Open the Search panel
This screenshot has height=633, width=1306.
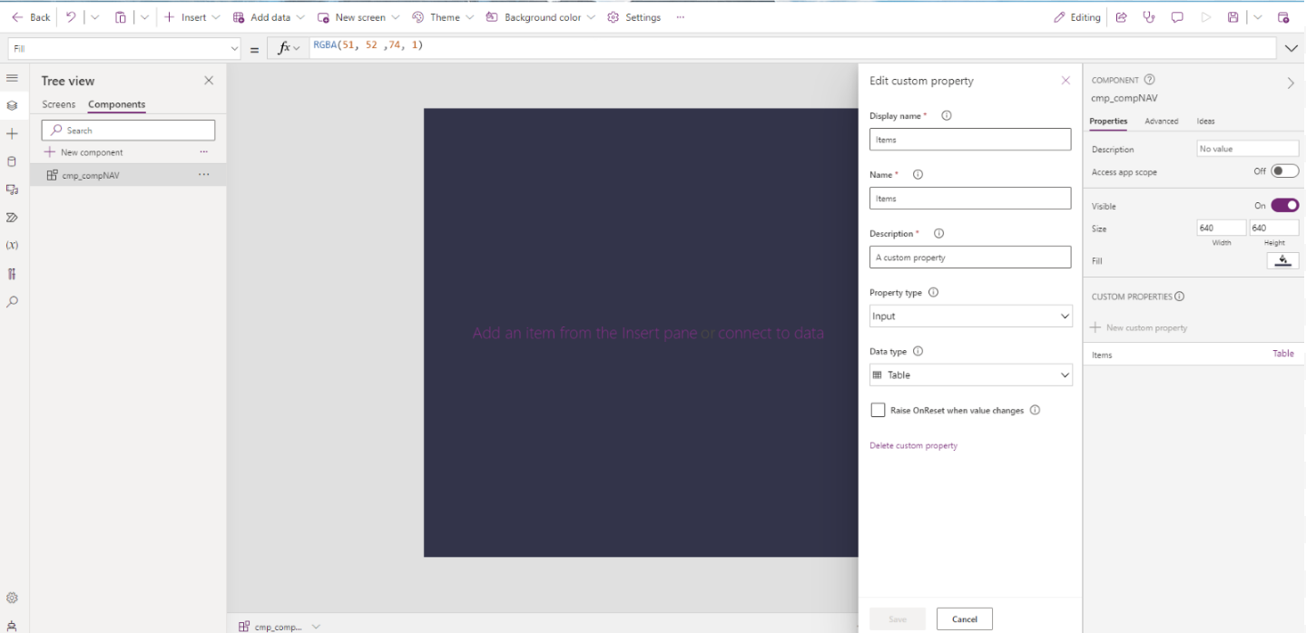coord(13,301)
